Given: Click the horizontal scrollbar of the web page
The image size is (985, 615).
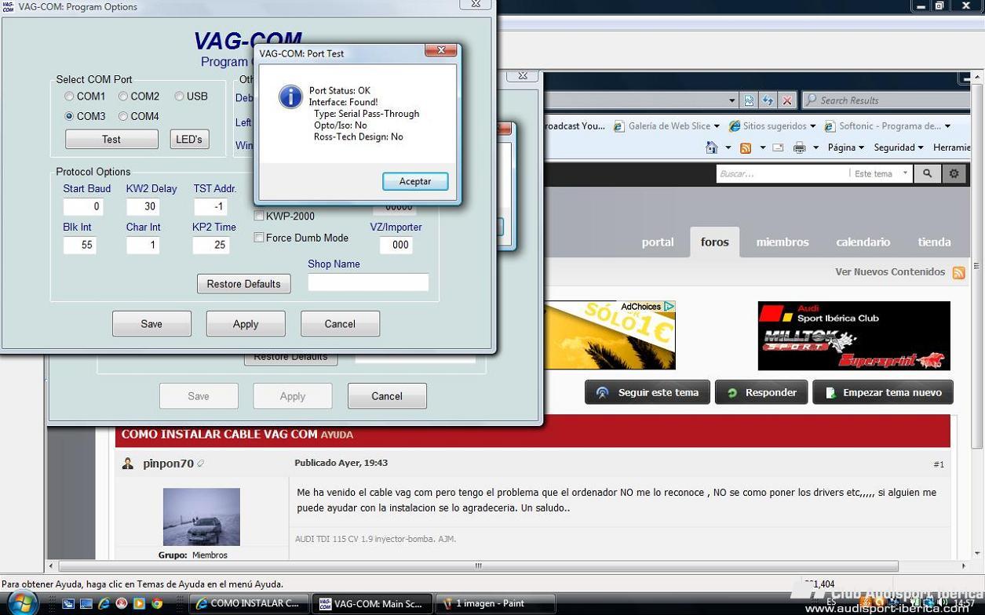Looking at the screenshot, I should 478,566.
